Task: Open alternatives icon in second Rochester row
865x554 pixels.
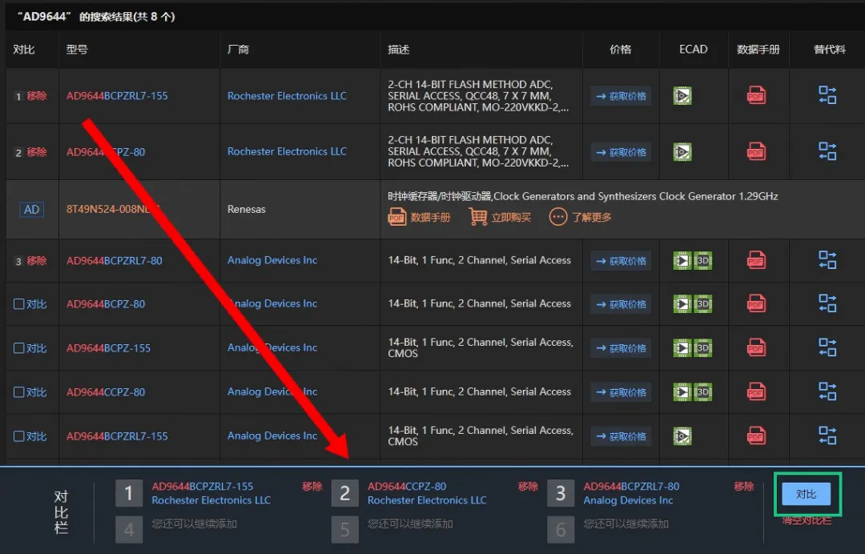Action: point(827,151)
